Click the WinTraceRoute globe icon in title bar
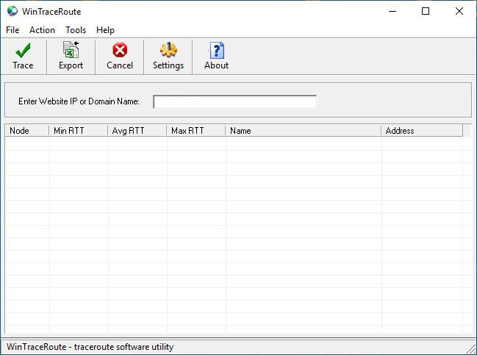477x355 pixels. (x=12, y=11)
